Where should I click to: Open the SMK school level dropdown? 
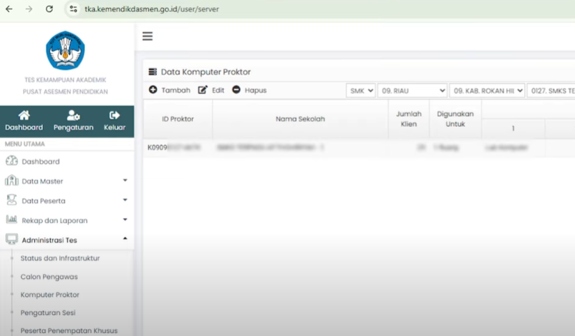click(360, 91)
